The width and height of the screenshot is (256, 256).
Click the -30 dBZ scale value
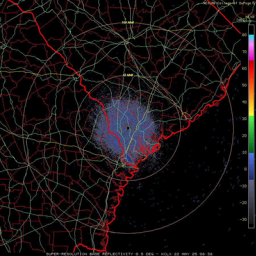(243, 220)
